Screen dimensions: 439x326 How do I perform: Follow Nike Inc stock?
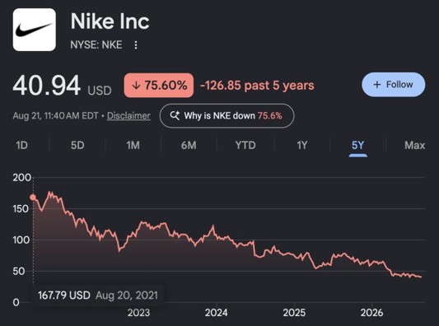click(394, 85)
